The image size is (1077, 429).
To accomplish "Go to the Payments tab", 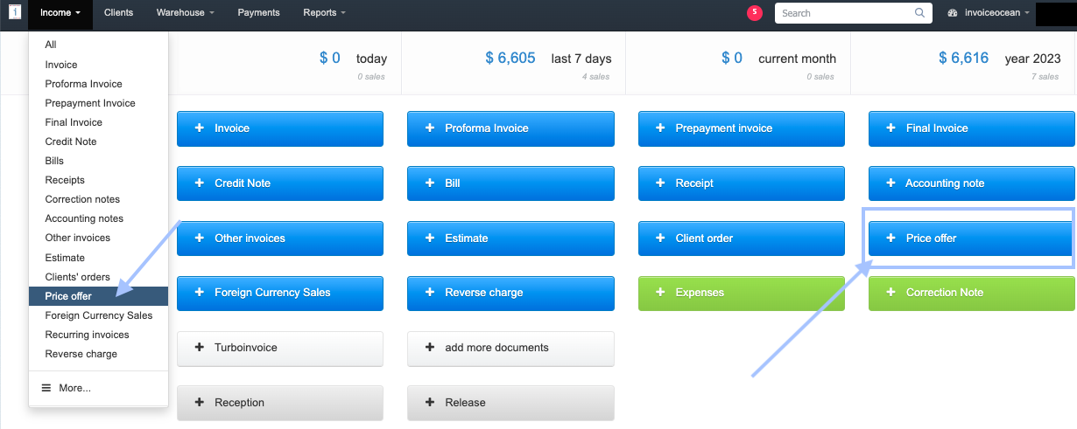I will (x=258, y=13).
